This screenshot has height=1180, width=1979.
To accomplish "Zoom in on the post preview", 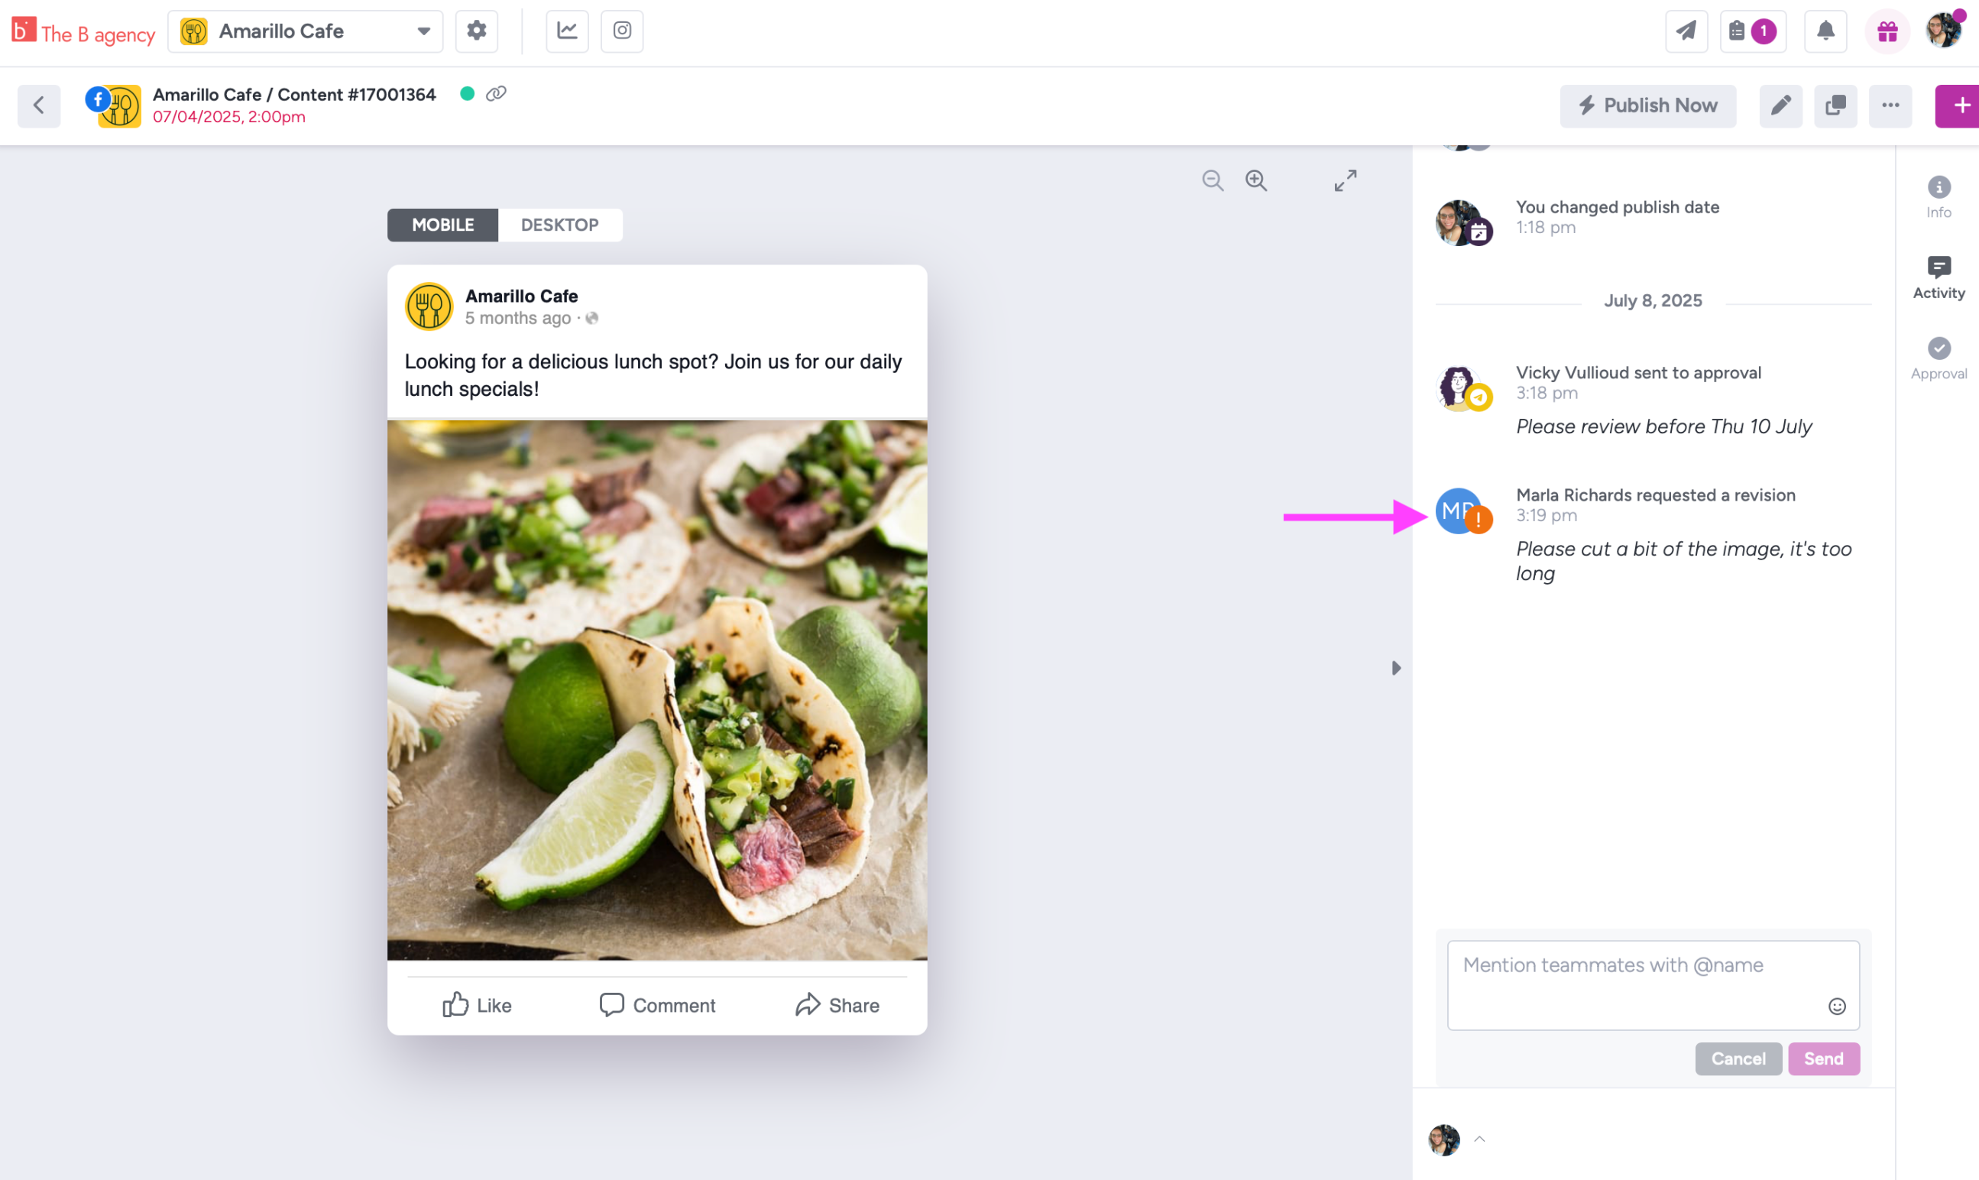I will [1255, 180].
